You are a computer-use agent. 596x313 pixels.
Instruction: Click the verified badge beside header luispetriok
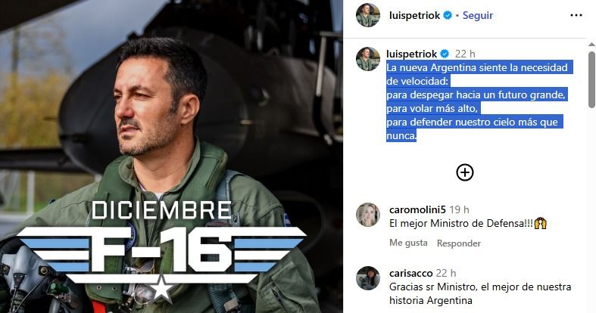point(448,16)
